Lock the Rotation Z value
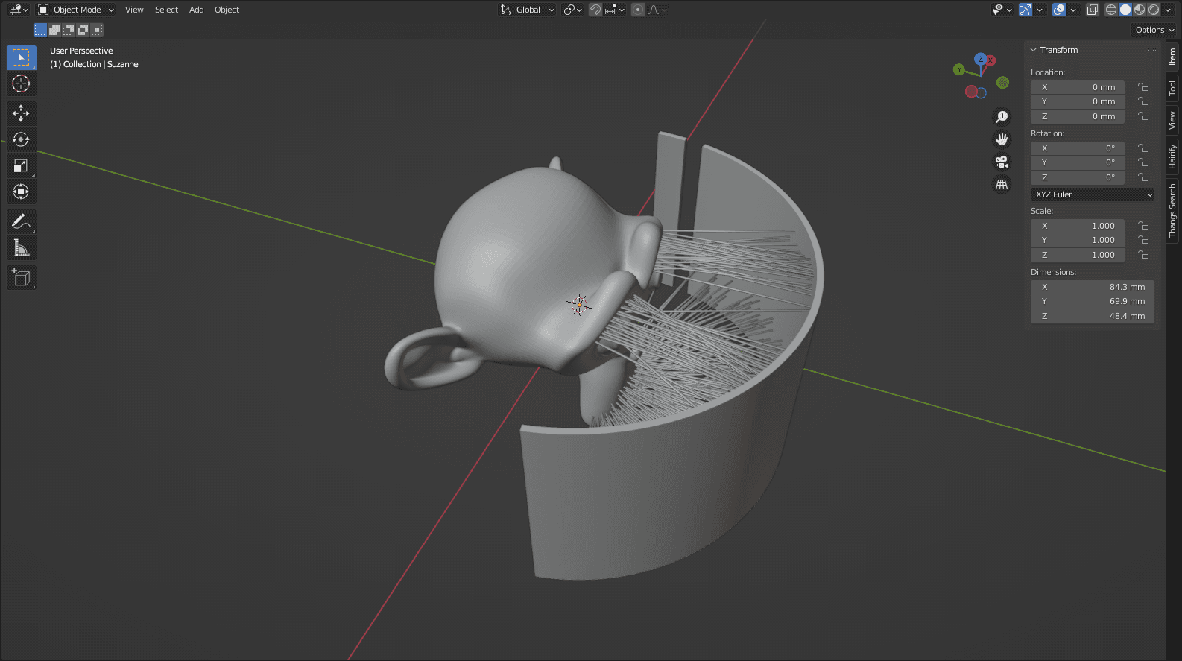 tap(1143, 177)
